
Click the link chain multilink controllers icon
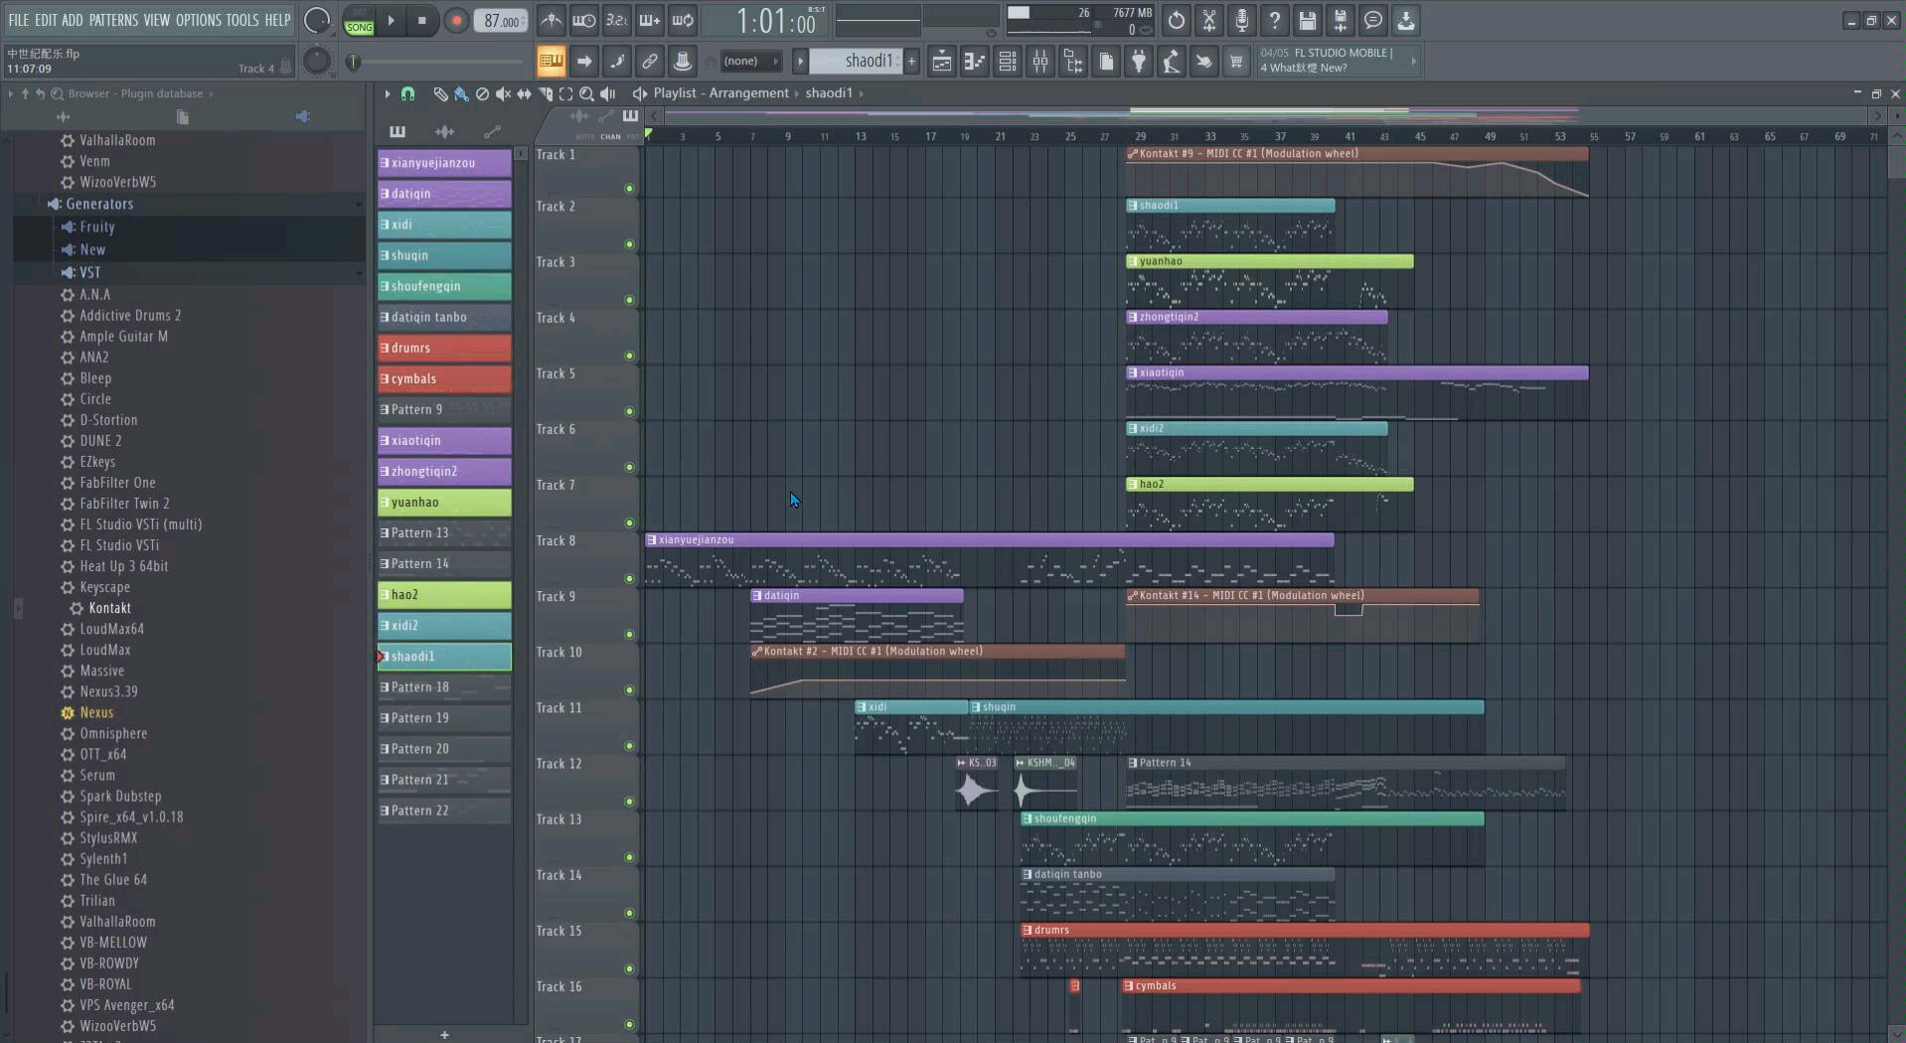pos(650,62)
